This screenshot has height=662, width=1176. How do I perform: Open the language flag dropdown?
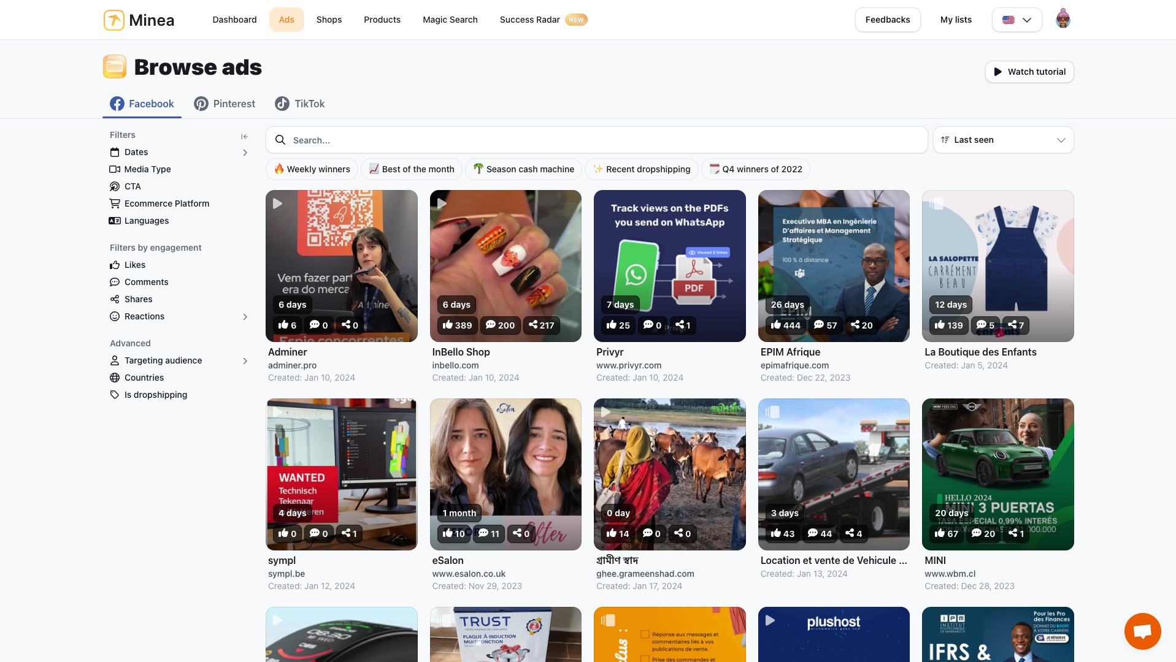coord(1017,20)
